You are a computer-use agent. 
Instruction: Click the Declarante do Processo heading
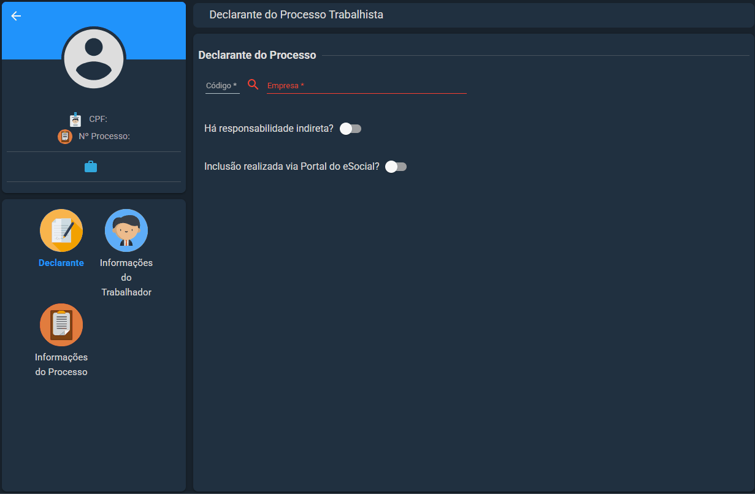click(x=257, y=55)
